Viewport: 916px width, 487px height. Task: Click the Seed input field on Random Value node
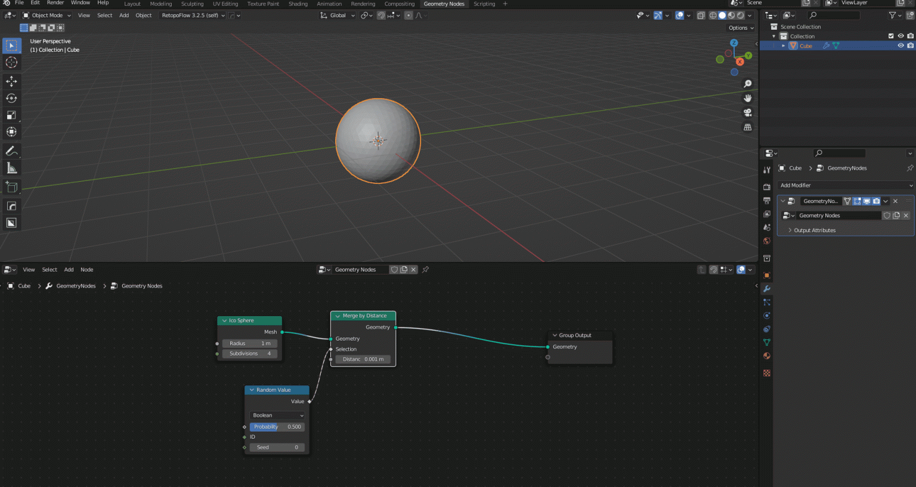[277, 447]
